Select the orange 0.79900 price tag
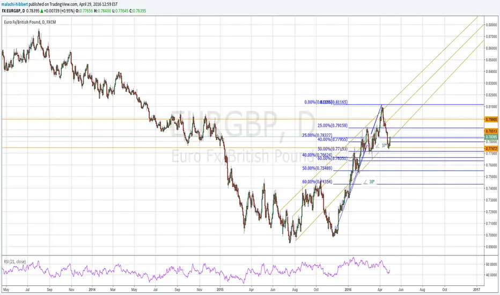 point(491,119)
